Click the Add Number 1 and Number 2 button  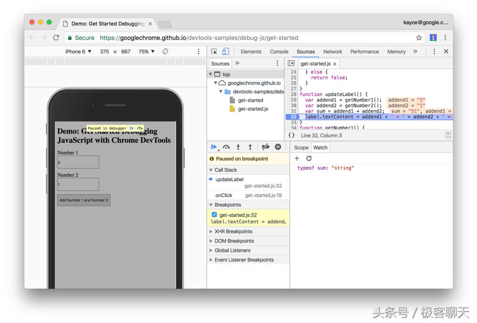pos(84,199)
